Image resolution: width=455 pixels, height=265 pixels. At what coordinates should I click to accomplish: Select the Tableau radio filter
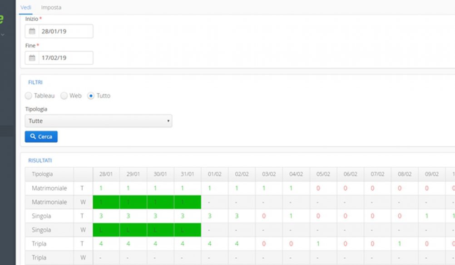point(29,96)
